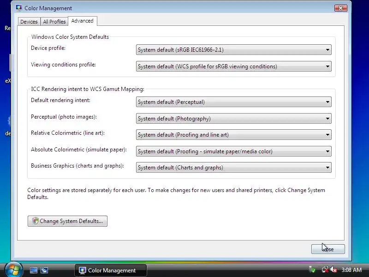
Task: Click 'ICC Rendering intent to WCS Gamut Mapping' heading
Action: pos(88,89)
